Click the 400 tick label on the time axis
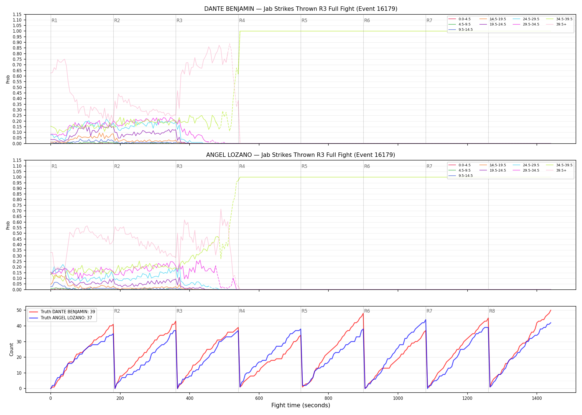The height and width of the screenshot is (415, 582). point(190,398)
